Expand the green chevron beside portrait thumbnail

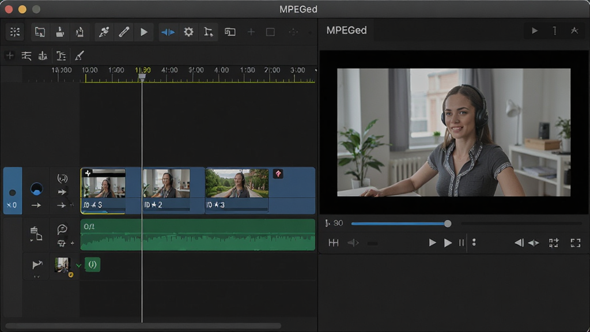(x=78, y=266)
